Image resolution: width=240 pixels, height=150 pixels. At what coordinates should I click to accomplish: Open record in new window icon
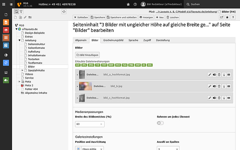pos(221,17)
